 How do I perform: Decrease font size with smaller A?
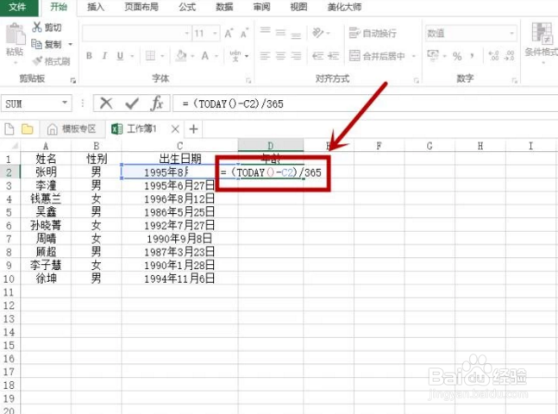(x=245, y=34)
